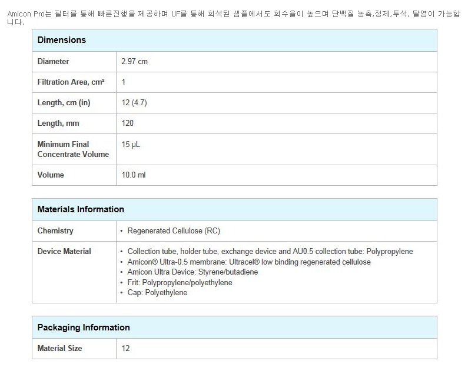
Task: Click the Korean Amicon Pro description paragraph
Action: [x=234, y=18]
